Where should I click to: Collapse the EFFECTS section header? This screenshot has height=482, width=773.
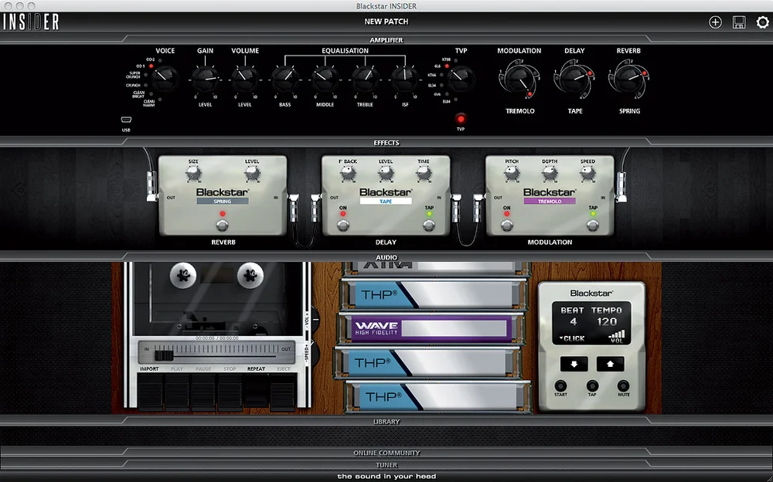[386, 142]
